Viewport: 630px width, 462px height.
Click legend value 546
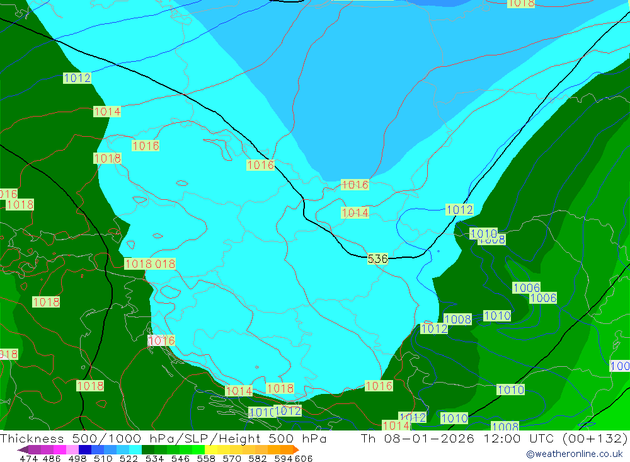click(x=180, y=458)
